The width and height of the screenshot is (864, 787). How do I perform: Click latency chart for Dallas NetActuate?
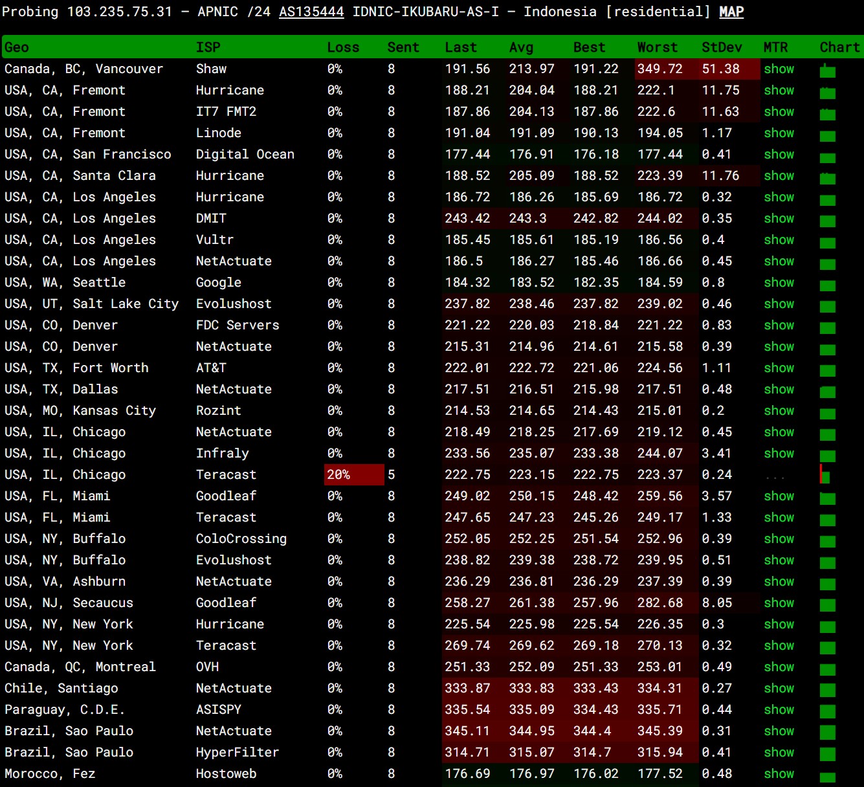click(x=827, y=391)
